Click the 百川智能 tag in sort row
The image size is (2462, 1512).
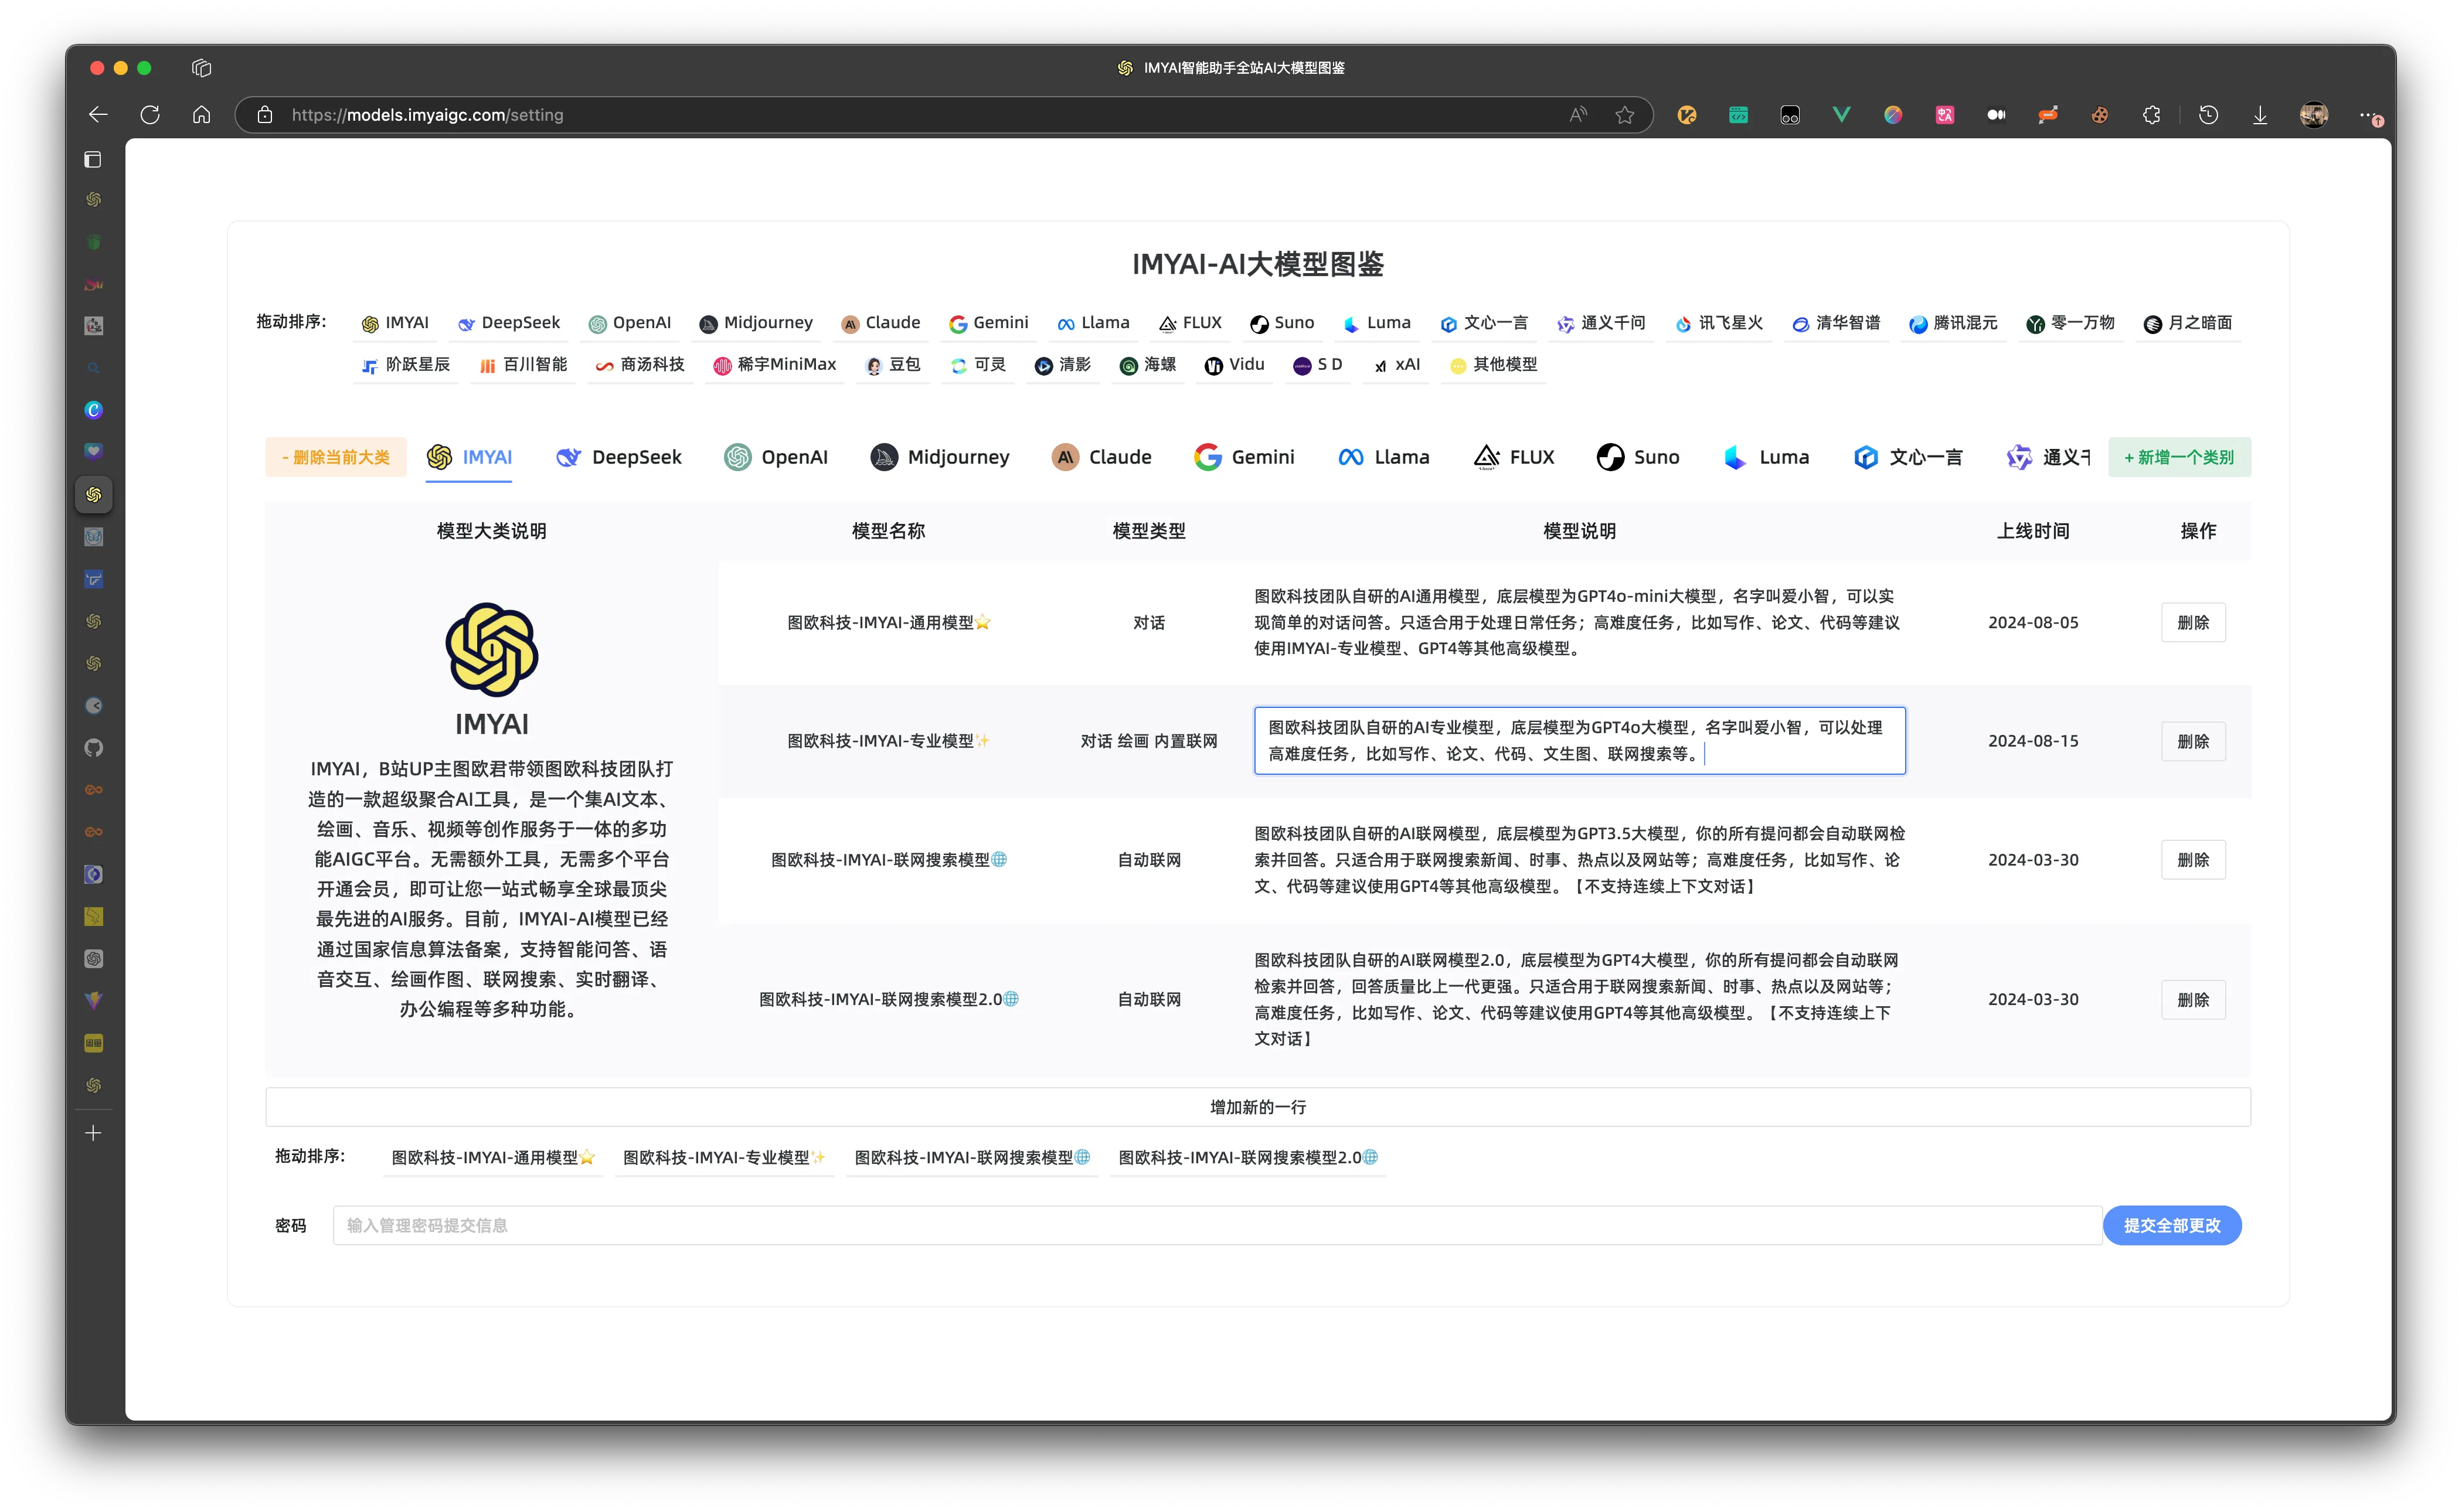pos(522,365)
